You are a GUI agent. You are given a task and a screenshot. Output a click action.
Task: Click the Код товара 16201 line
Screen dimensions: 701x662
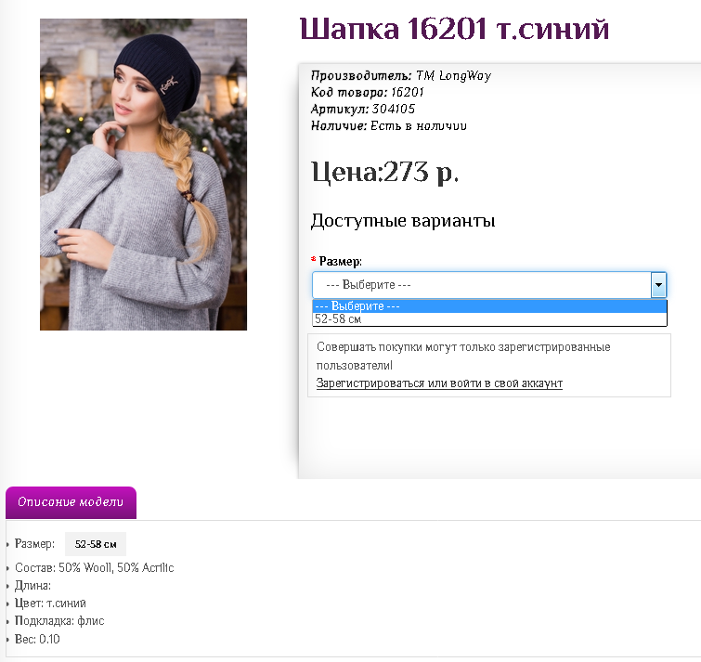coord(368,92)
